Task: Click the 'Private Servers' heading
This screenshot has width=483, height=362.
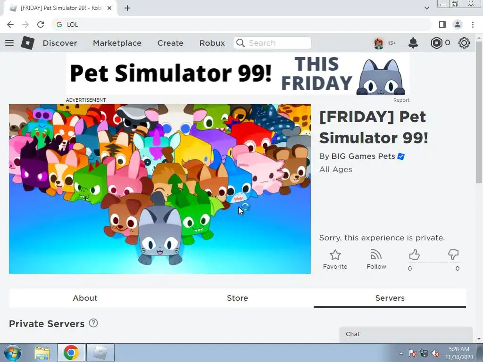Action: coord(47,323)
